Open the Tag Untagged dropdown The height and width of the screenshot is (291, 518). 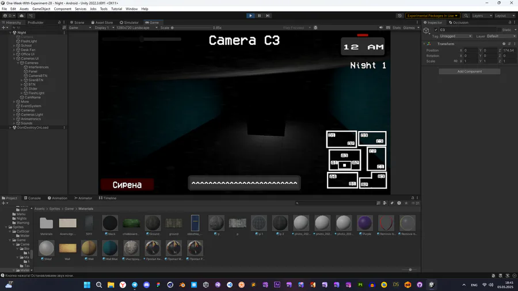click(456, 36)
